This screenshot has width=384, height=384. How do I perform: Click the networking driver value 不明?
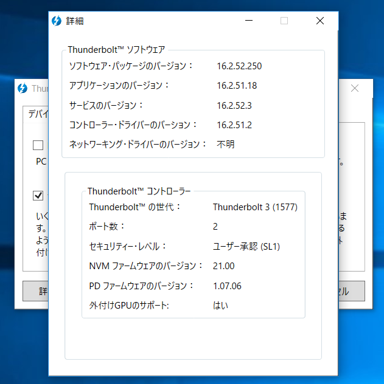point(225,144)
